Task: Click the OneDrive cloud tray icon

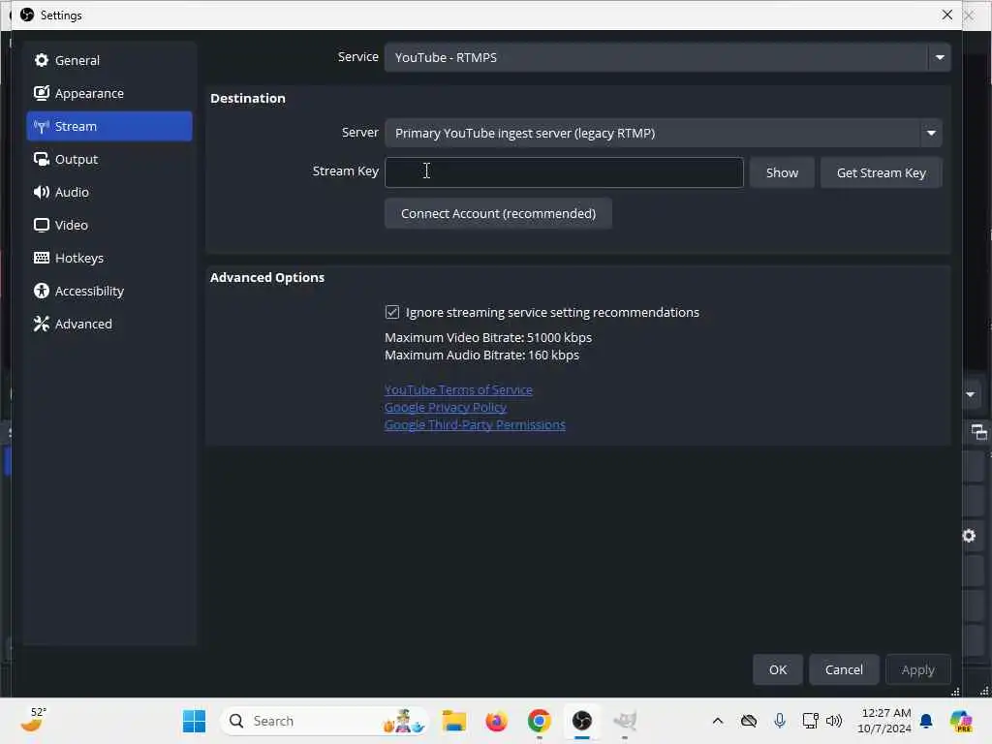Action: click(x=749, y=721)
